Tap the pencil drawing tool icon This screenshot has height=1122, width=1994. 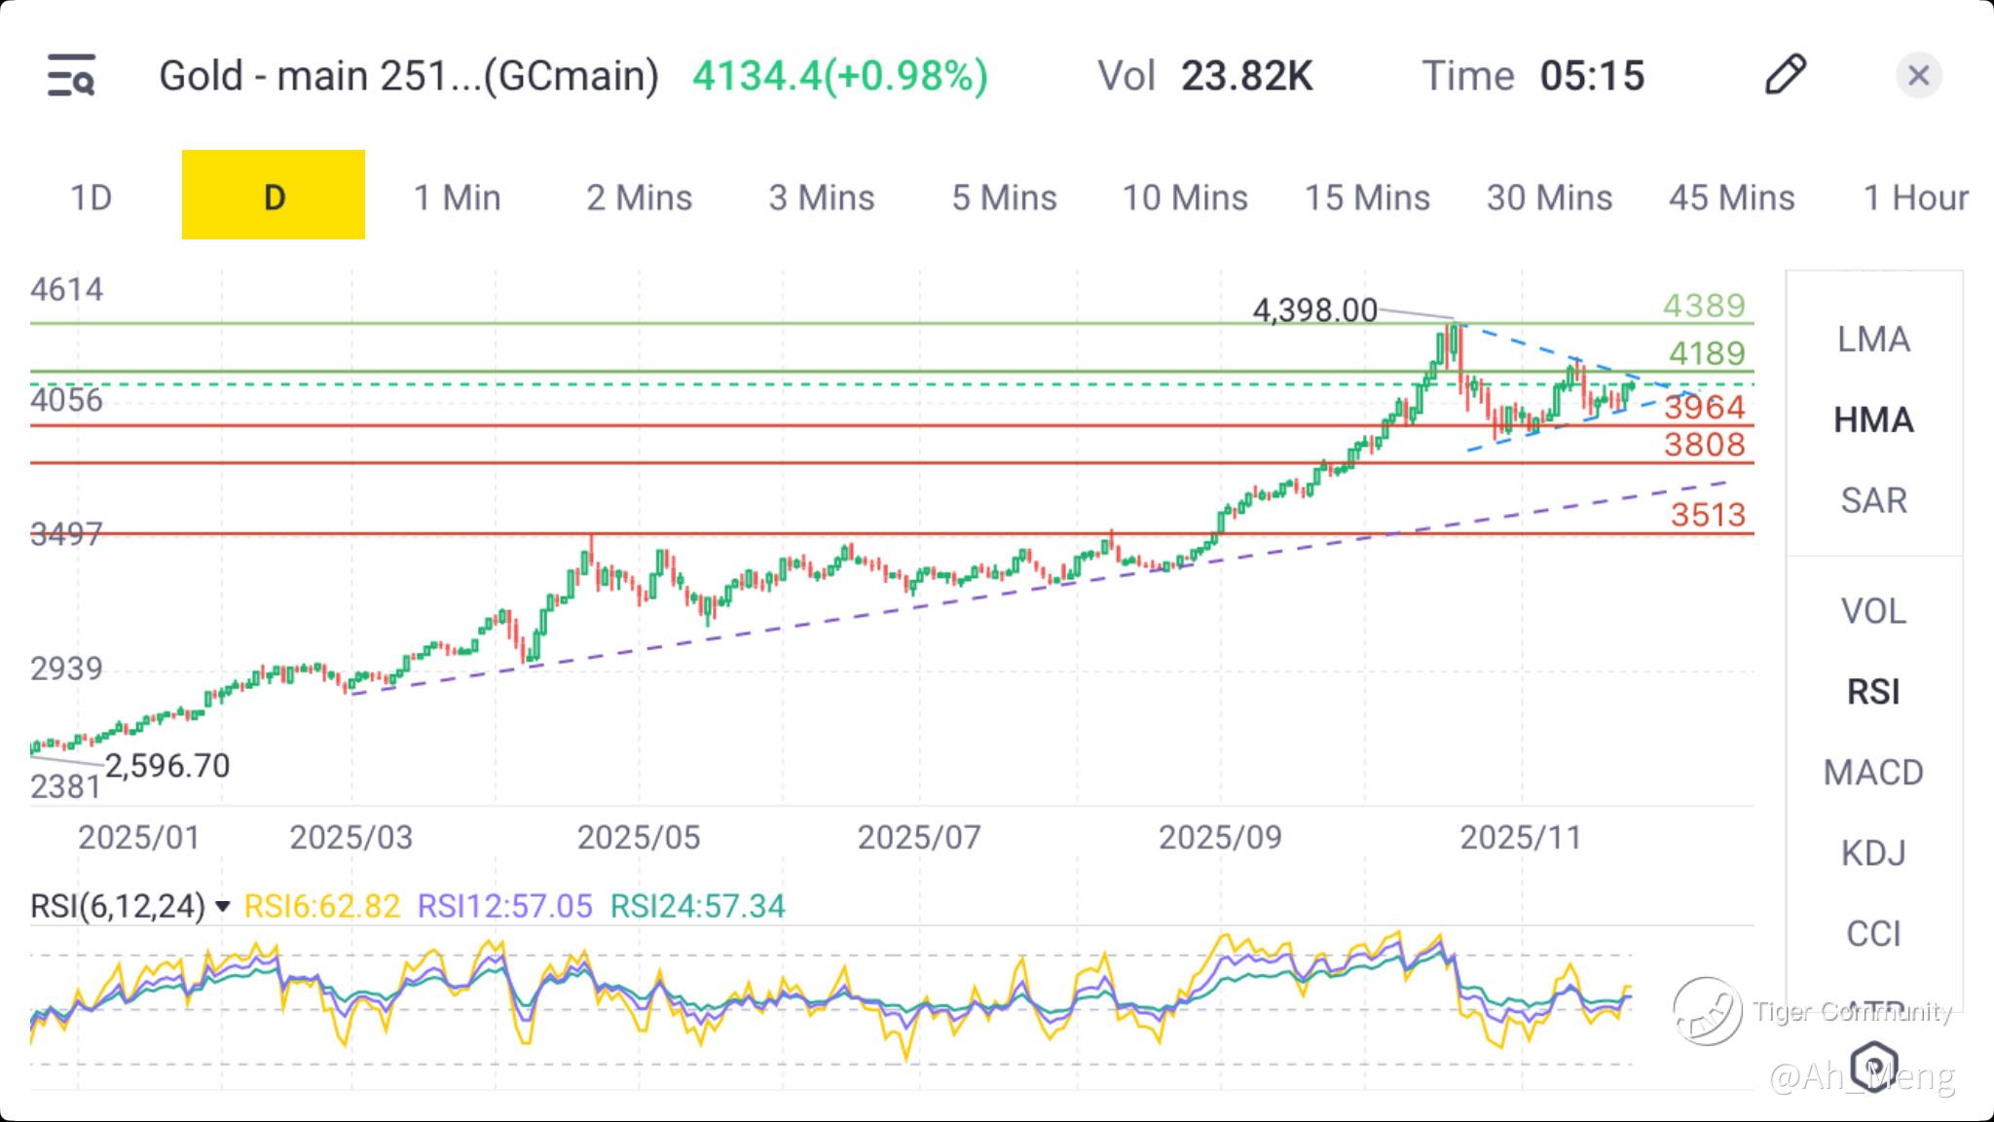pyautogui.click(x=1786, y=75)
